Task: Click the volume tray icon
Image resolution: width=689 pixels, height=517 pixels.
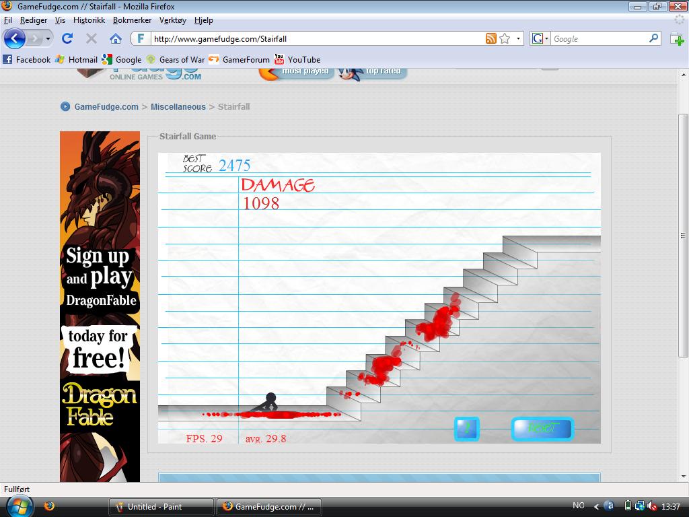Action: (653, 506)
